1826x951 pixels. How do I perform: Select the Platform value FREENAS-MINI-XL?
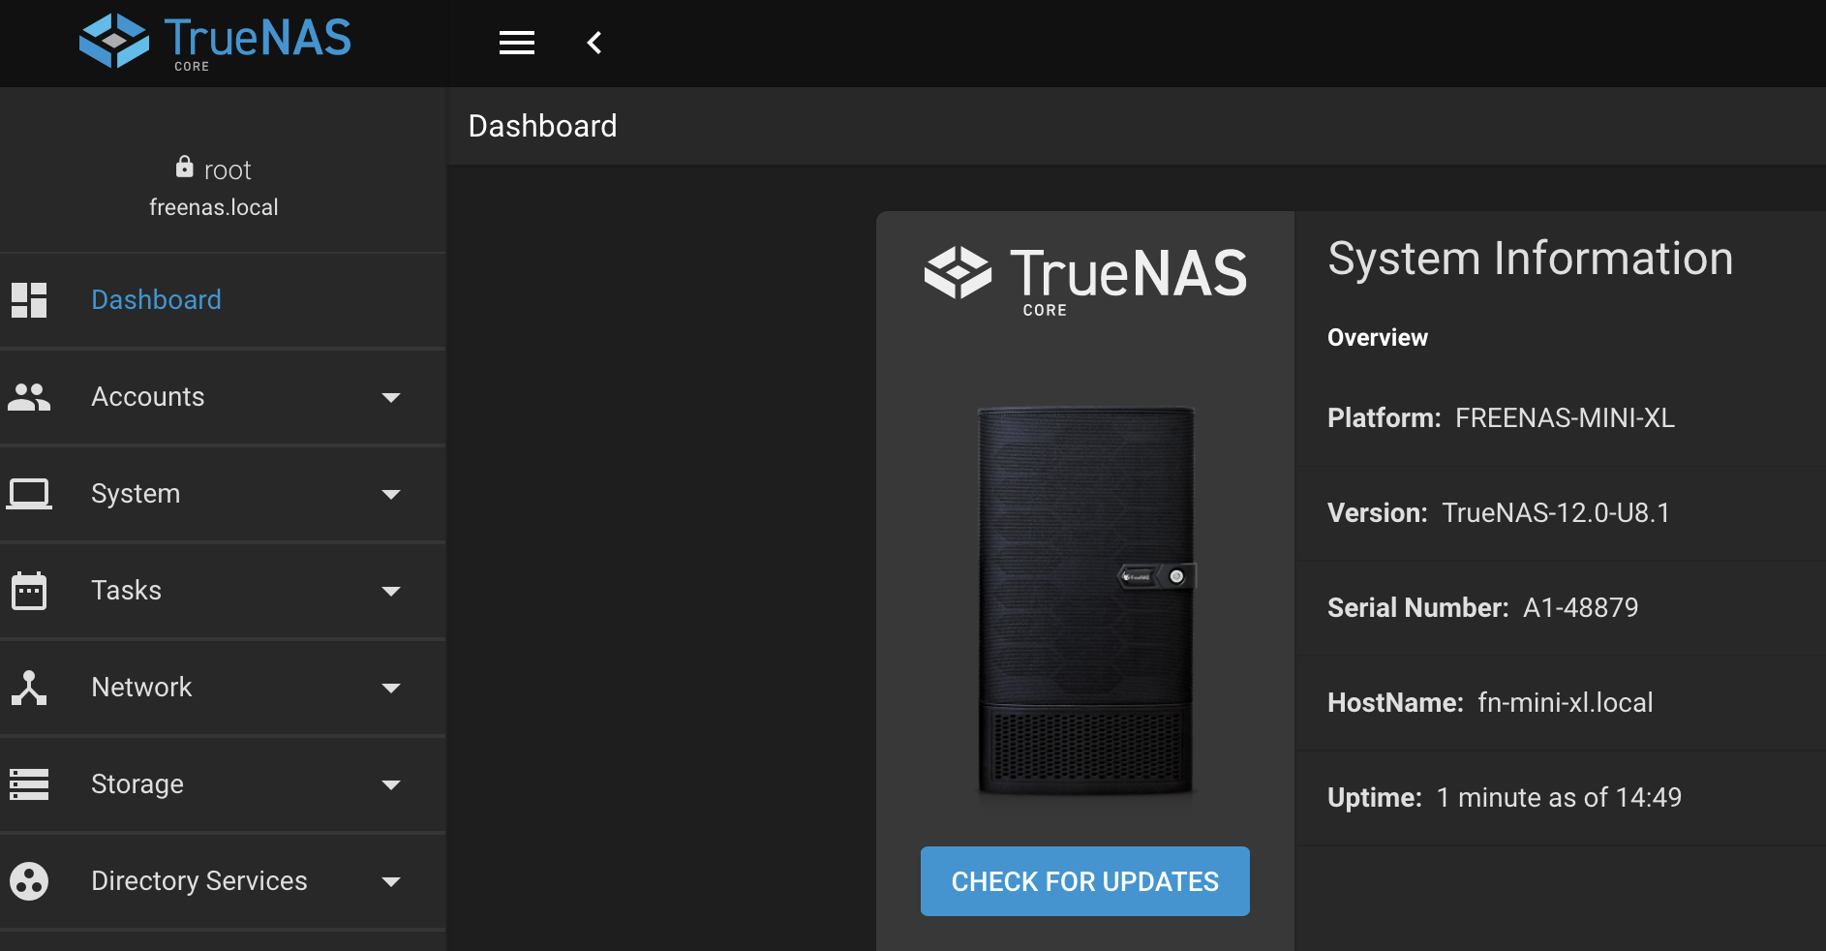pos(1565,418)
